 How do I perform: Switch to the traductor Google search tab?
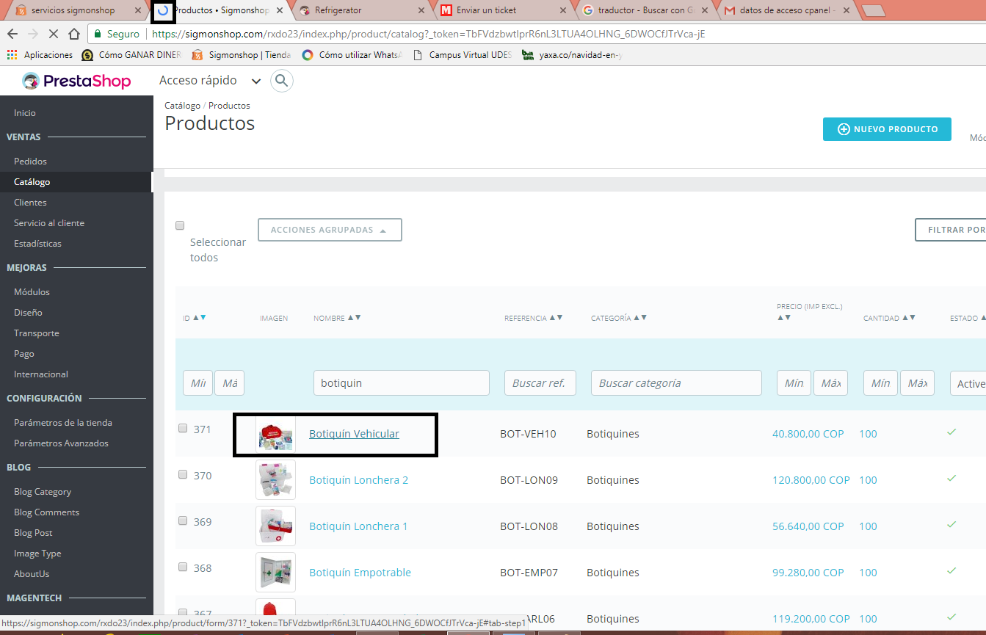pyautogui.click(x=645, y=10)
